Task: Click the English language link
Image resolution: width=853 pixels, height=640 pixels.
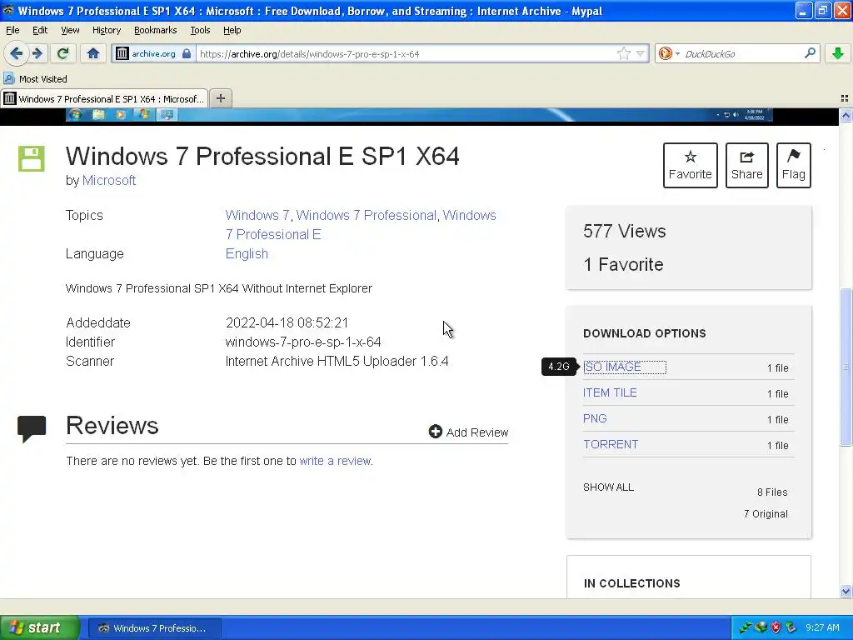Action: point(247,253)
